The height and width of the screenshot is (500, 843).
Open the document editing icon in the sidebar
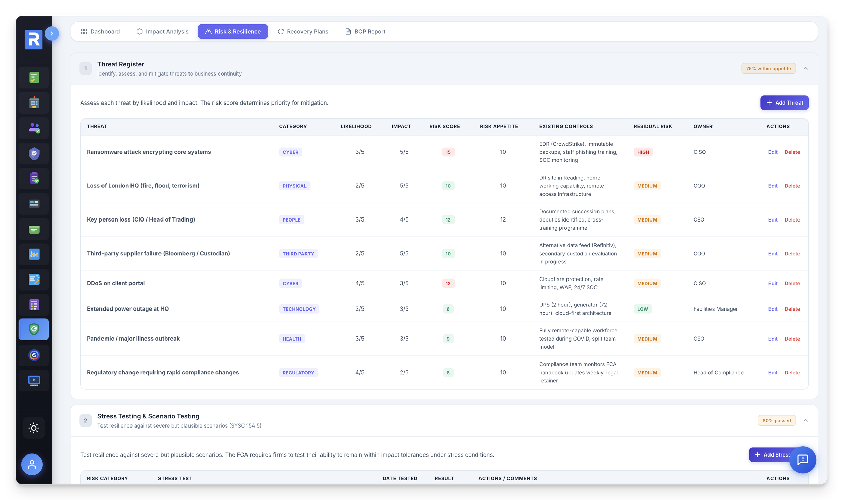coord(33,280)
